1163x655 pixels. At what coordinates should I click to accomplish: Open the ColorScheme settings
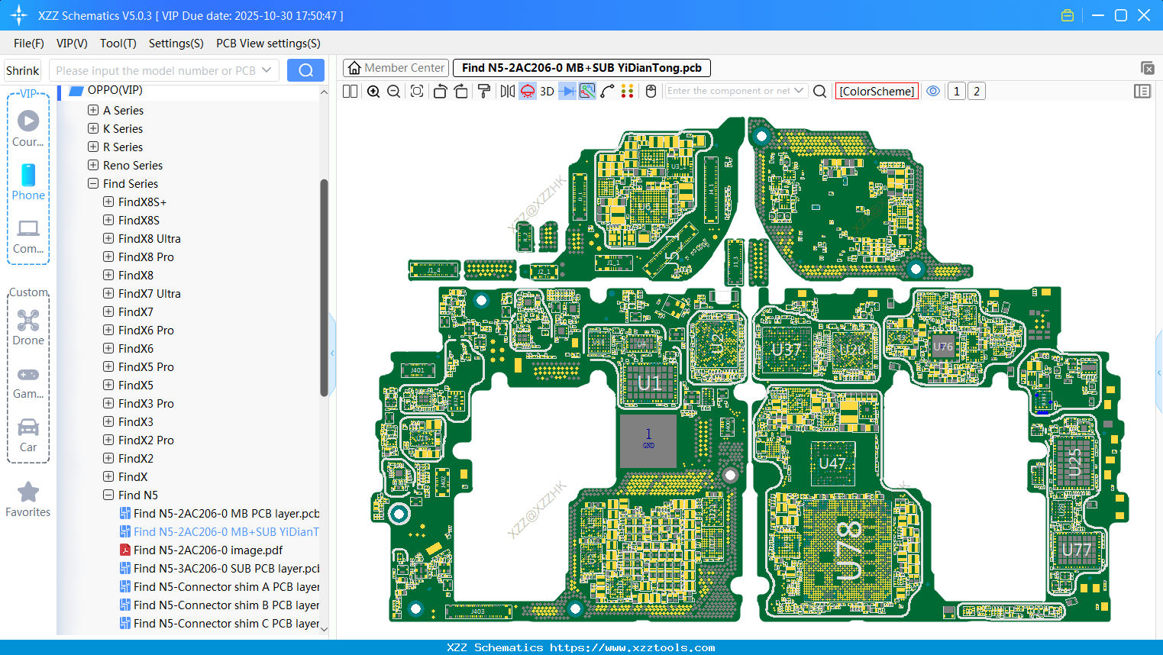(876, 91)
